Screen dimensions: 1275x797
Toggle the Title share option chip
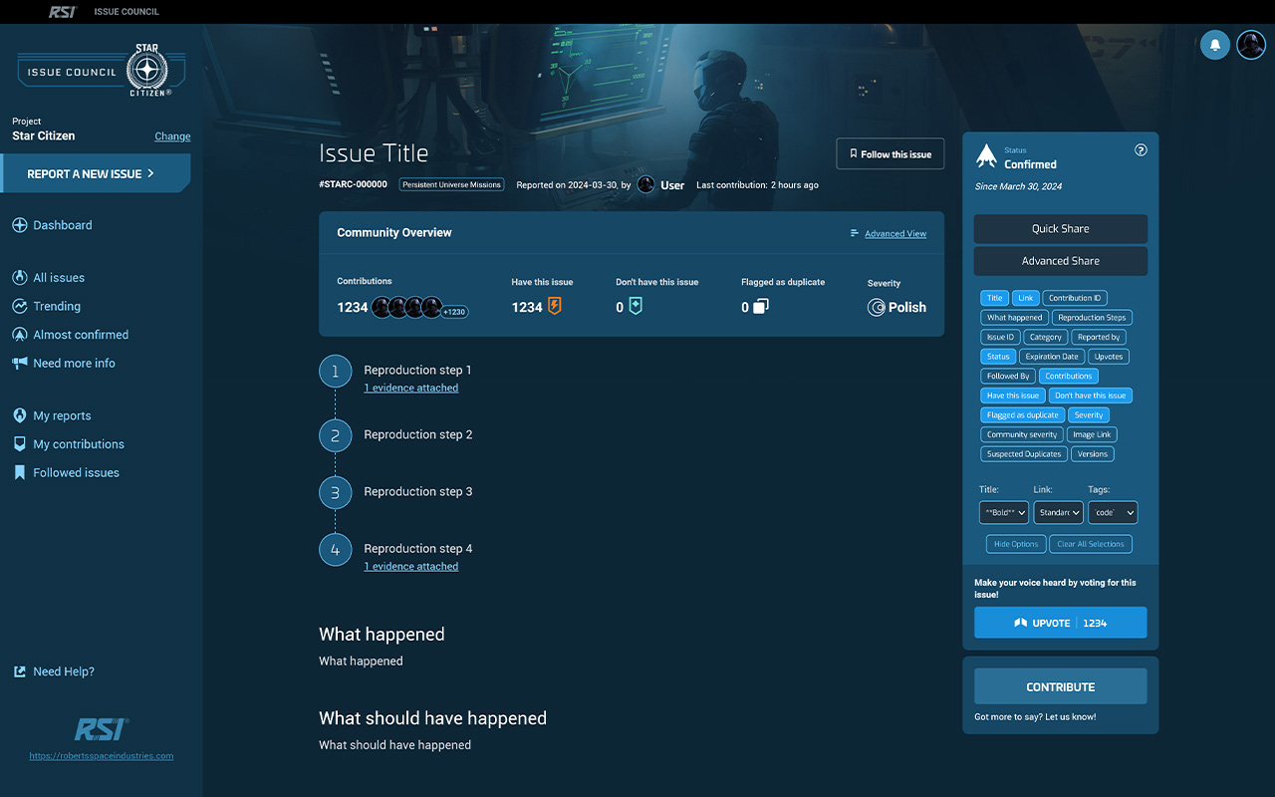point(994,298)
